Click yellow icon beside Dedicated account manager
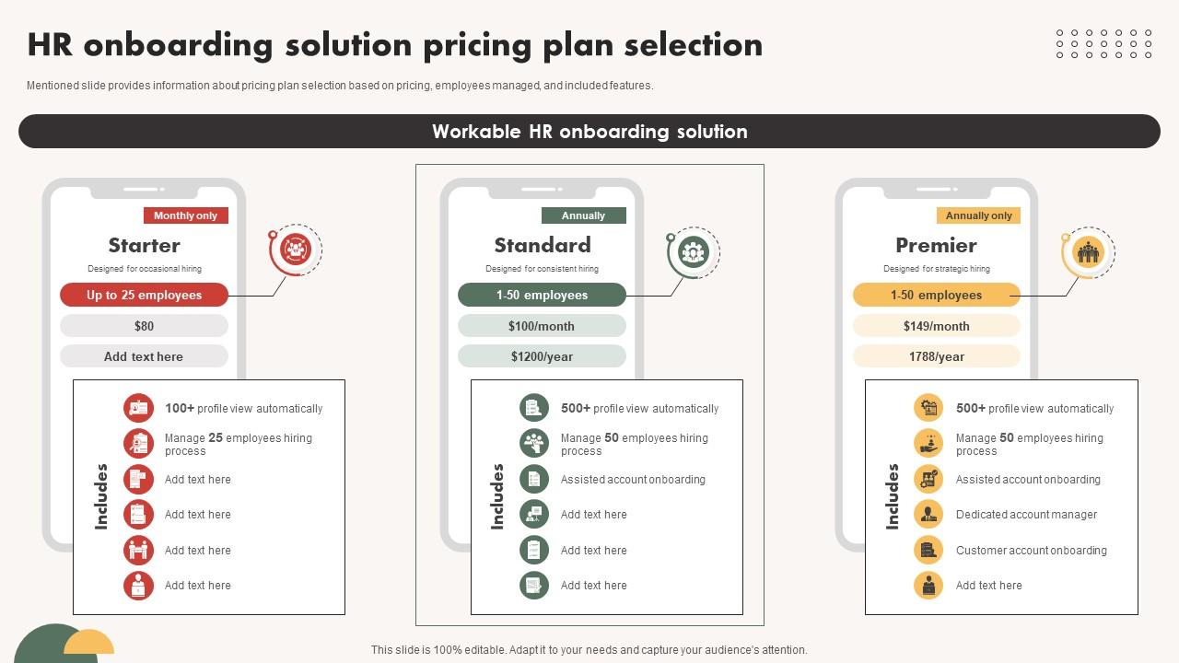The width and height of the screenshot is (1179, 663). point(928,515)
